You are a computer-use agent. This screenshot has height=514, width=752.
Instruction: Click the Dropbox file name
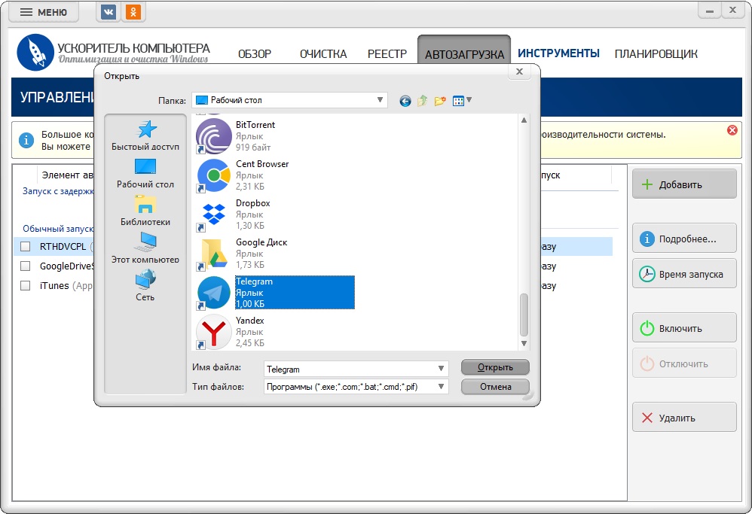click(x=252, y=203)
